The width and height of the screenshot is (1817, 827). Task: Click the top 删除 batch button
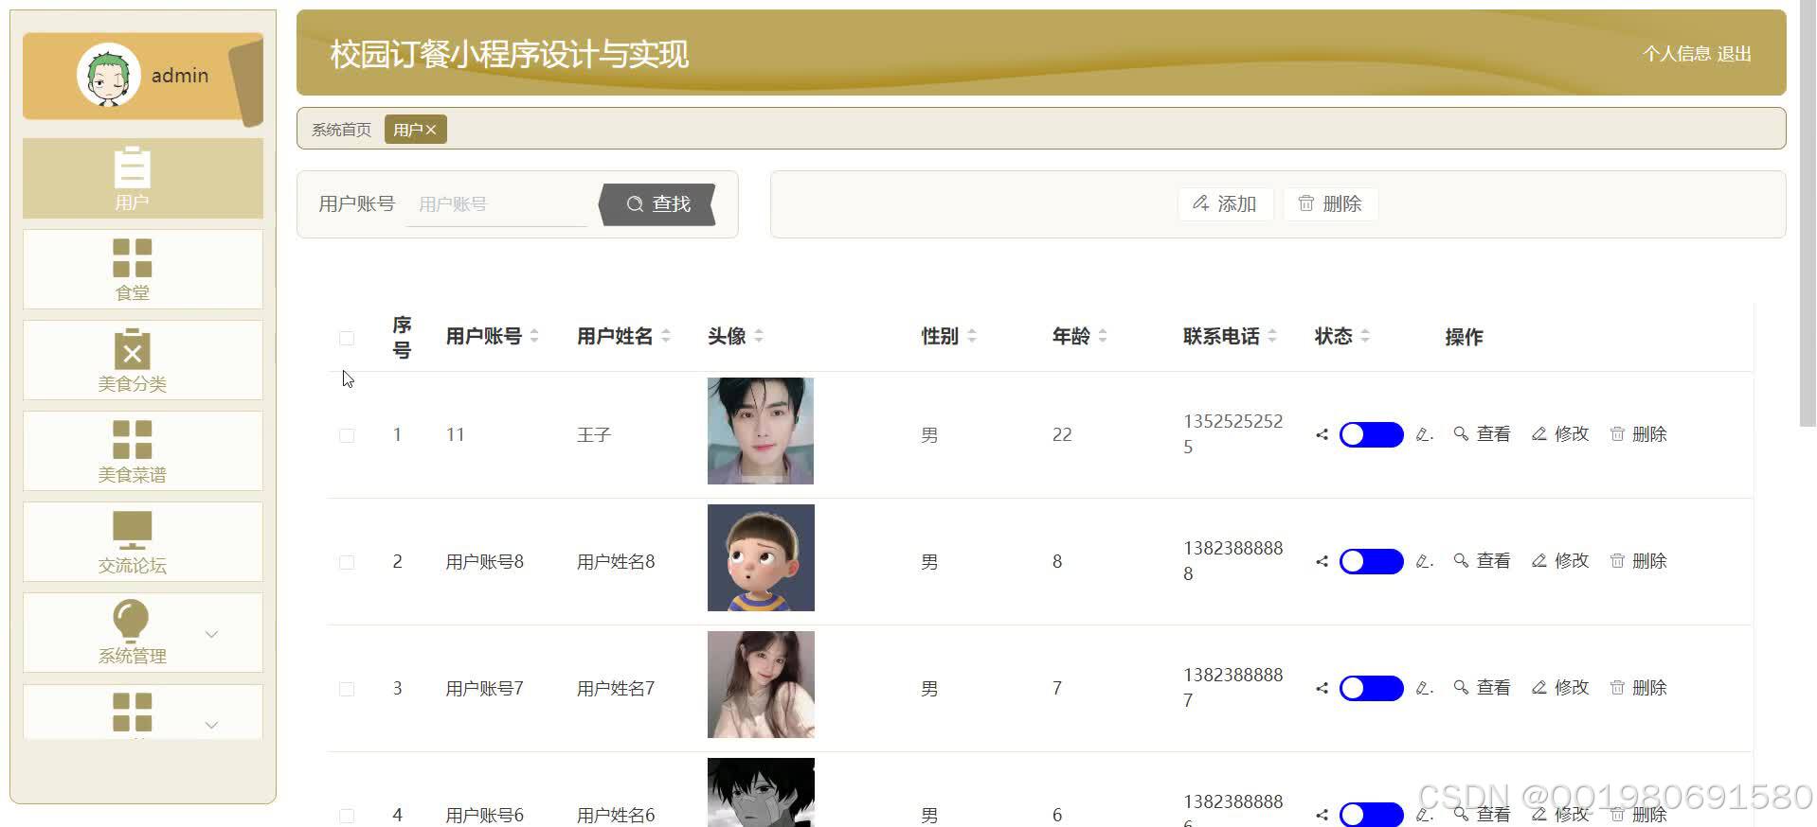point(1329,203)
